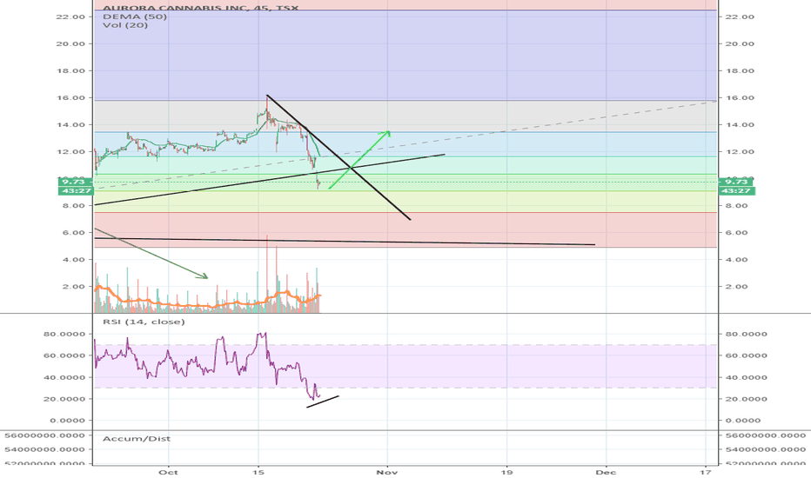Select the Vol (20) indicator label
811x478 pixels.
coord(125,25)
